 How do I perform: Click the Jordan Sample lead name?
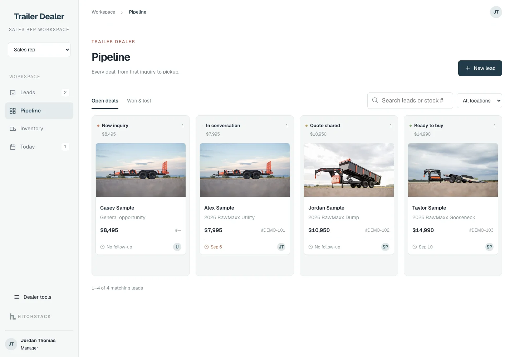(x=326, y=208)
